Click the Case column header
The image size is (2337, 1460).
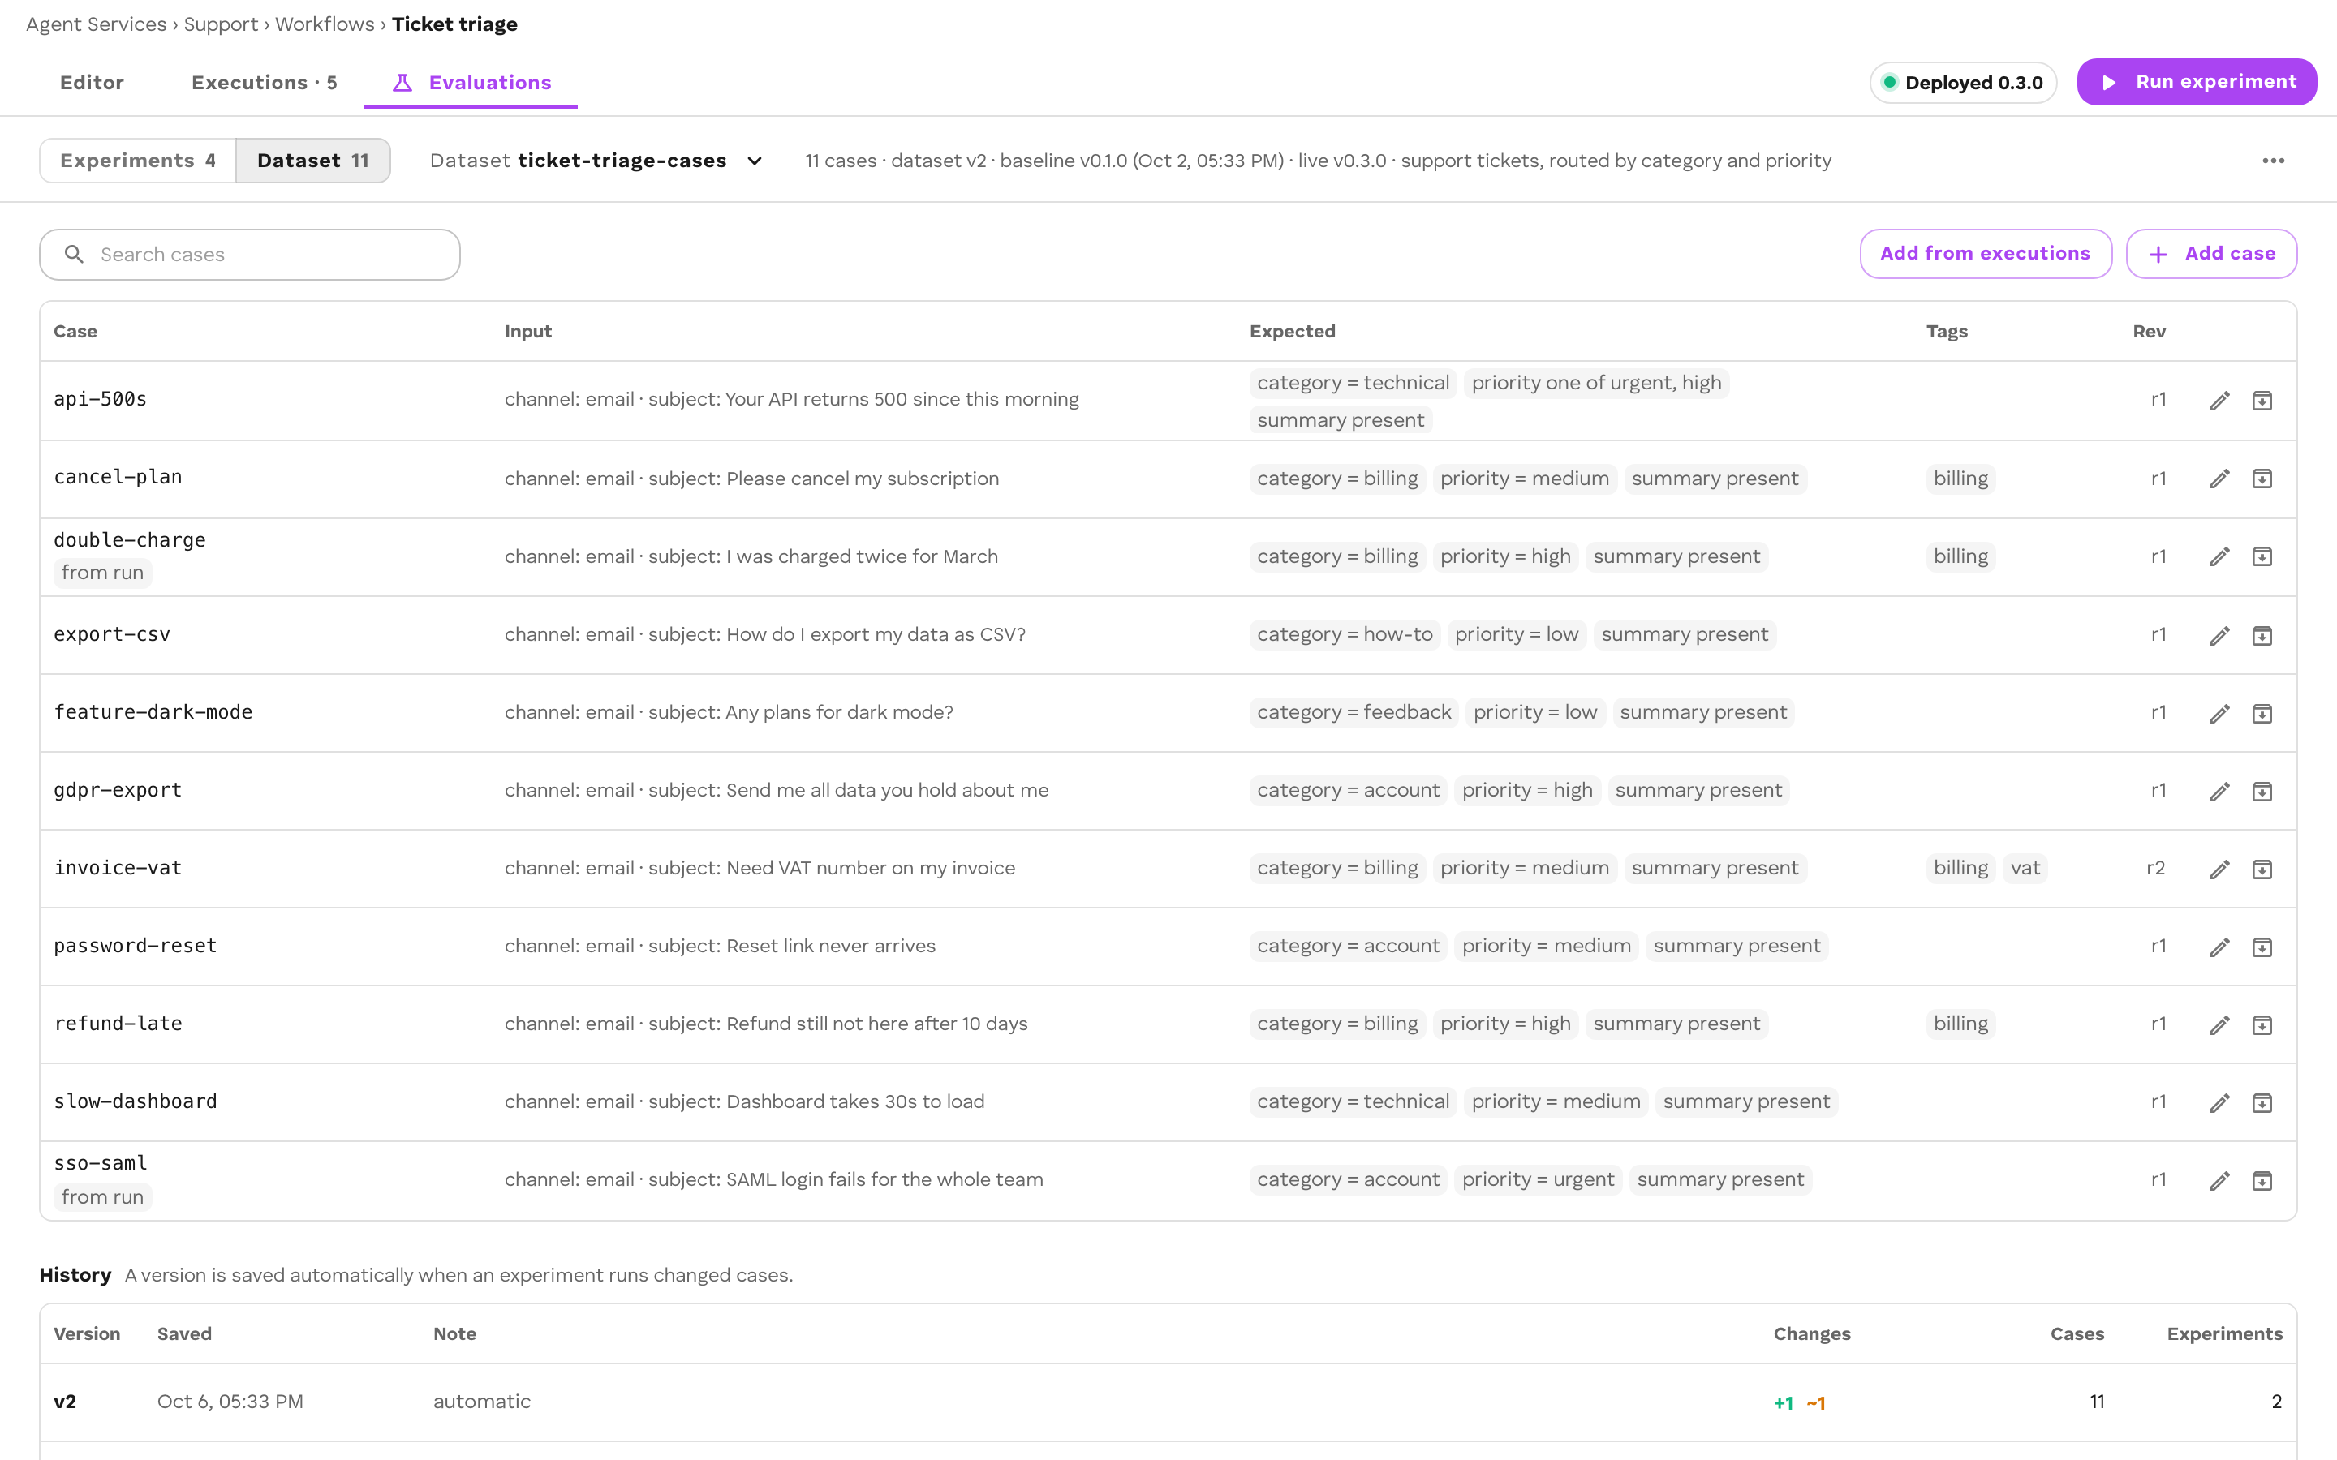[75, 331]
